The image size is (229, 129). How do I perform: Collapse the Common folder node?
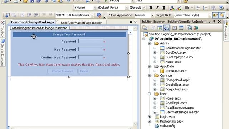pos(149,76)
